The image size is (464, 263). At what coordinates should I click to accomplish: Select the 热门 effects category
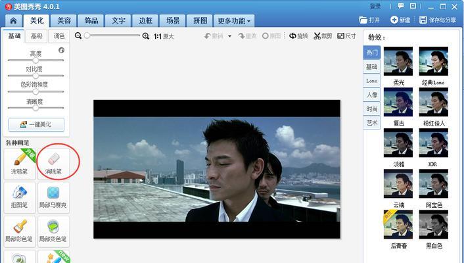tap(372, 53)
